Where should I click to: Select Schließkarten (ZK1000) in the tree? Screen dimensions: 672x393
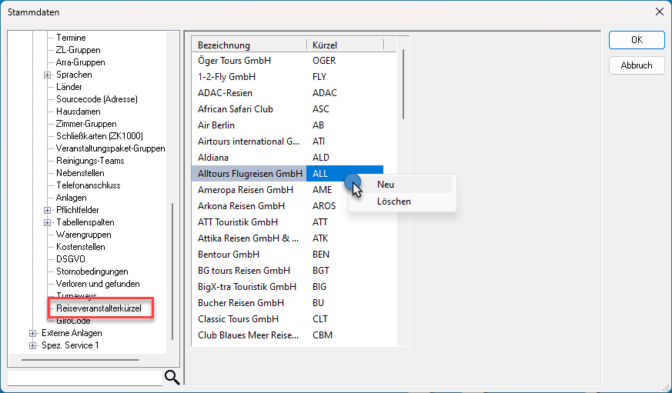tap(99, 136)
